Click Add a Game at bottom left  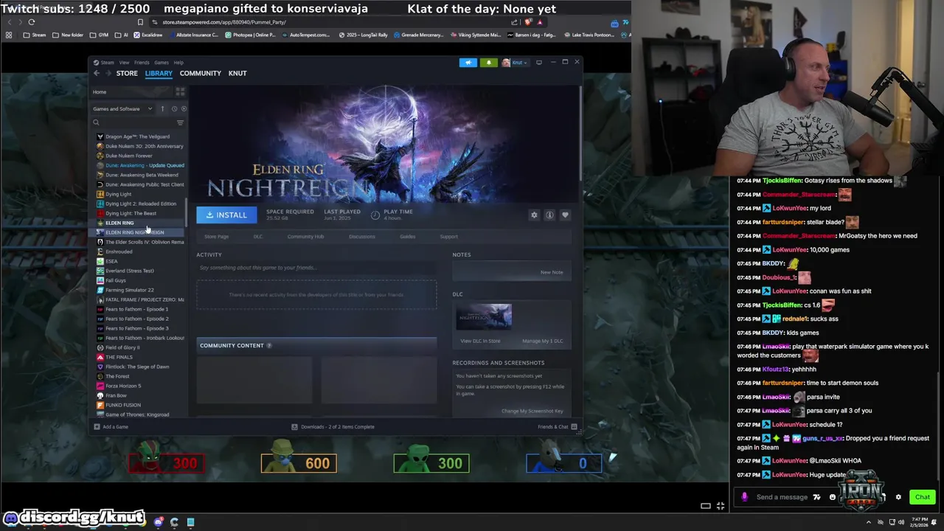point(111,427)
